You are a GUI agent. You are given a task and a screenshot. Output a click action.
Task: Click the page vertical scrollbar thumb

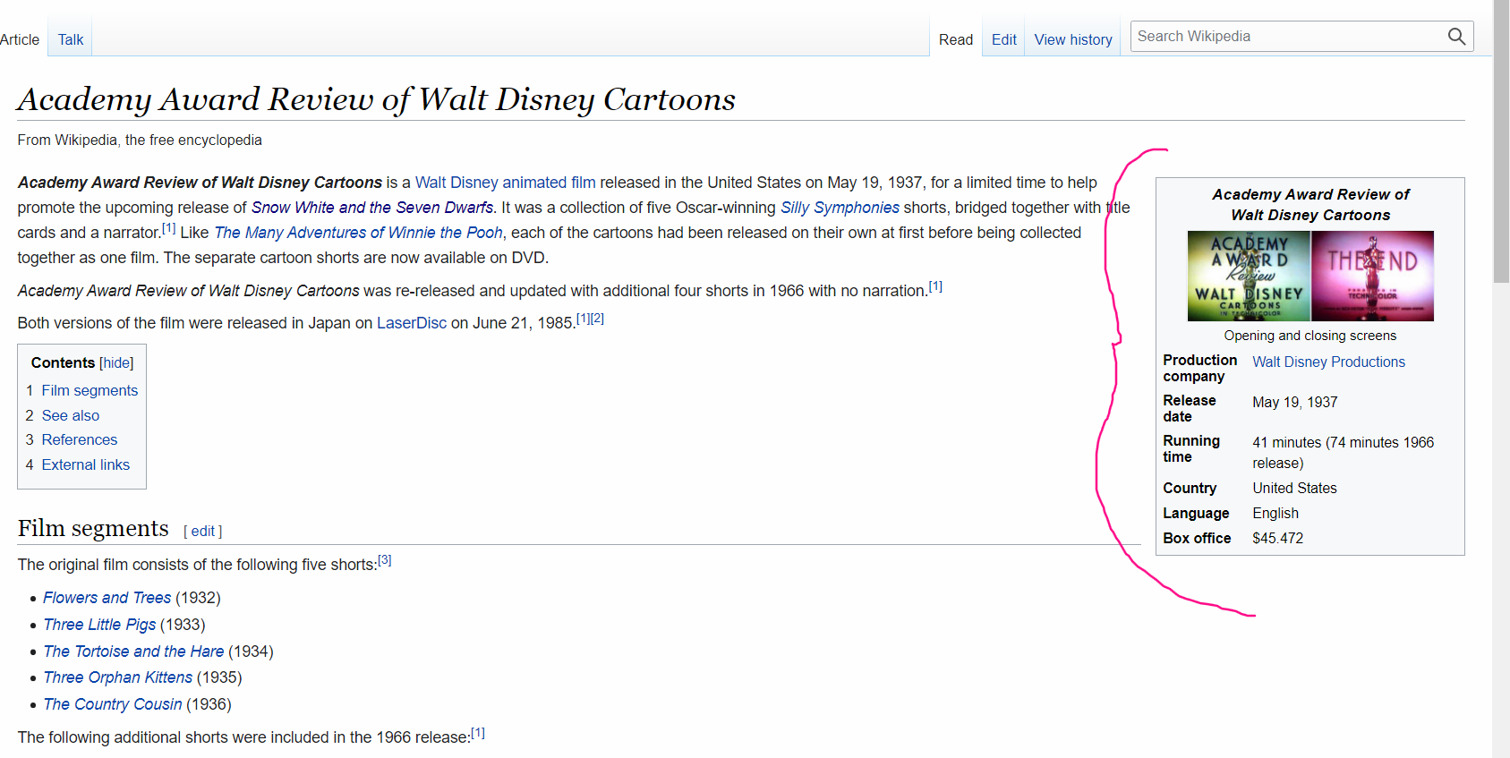coord(1501,143)
